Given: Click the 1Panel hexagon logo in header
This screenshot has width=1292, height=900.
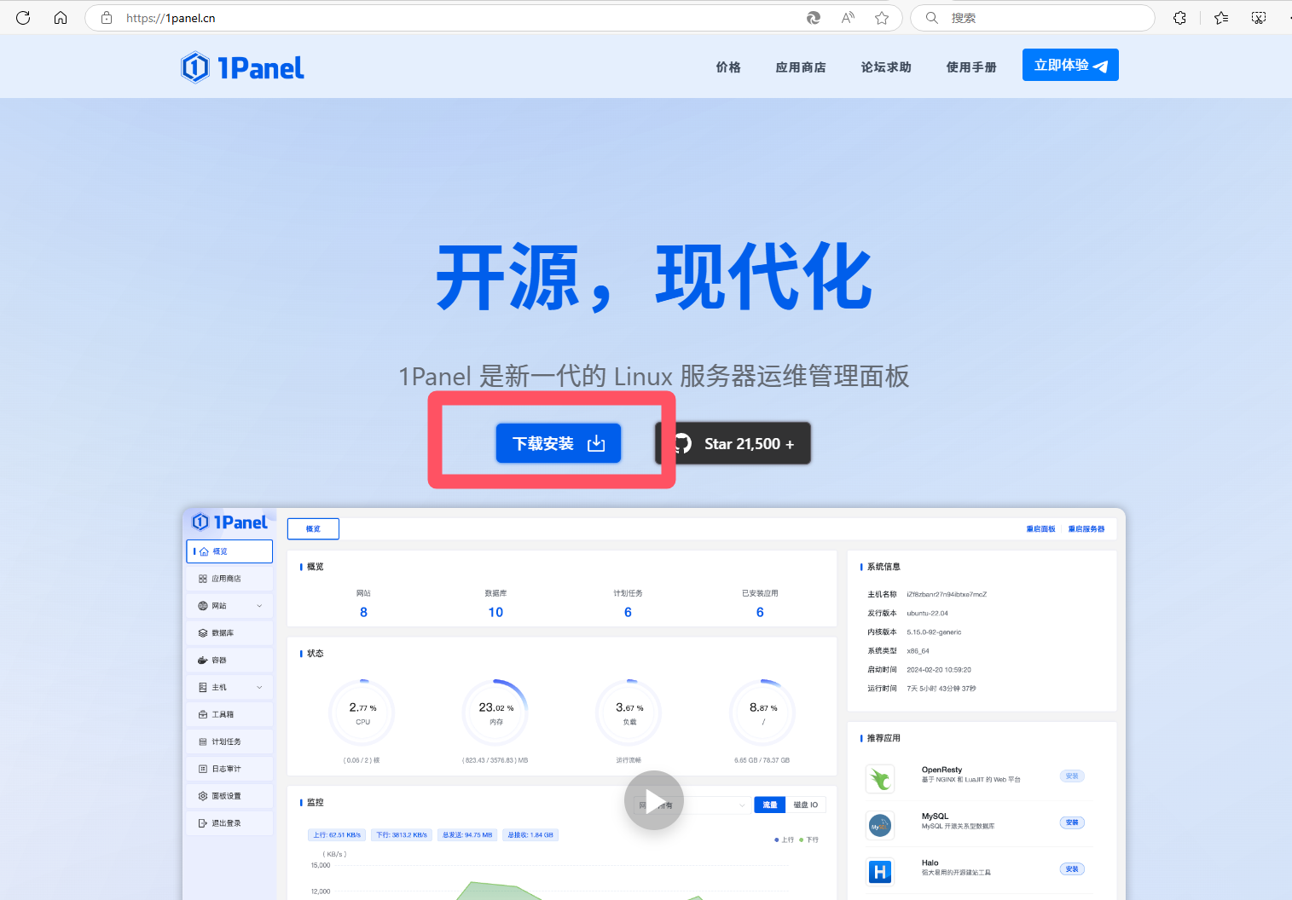Looking at the screenshot, I should pyautogui.click(x=195, y=67).
